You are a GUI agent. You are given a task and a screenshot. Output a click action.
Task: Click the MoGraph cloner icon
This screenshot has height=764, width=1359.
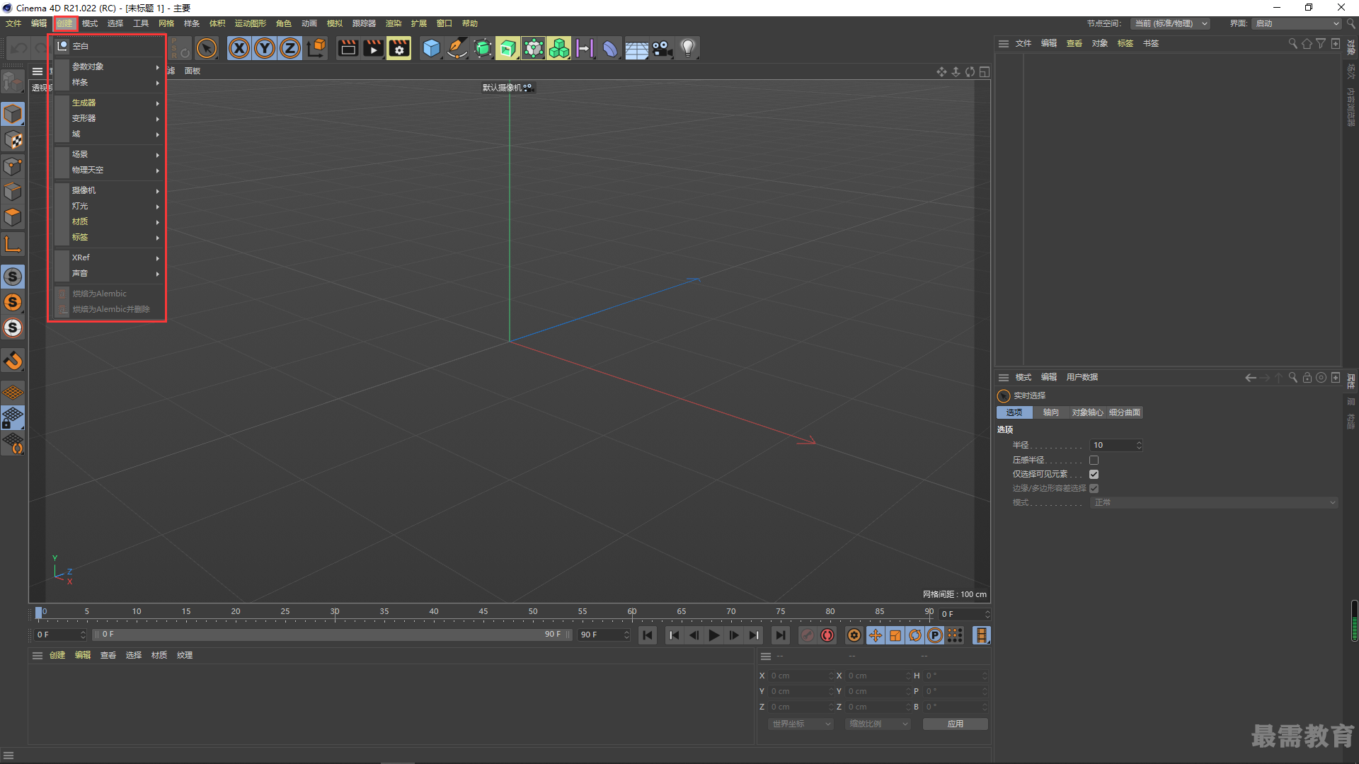533,48
